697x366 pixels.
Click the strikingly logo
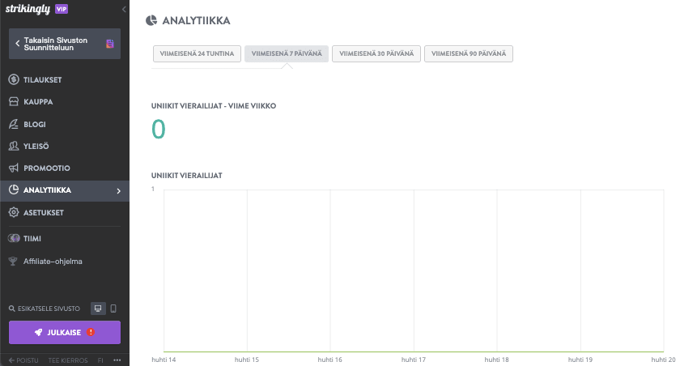[28, 9]
